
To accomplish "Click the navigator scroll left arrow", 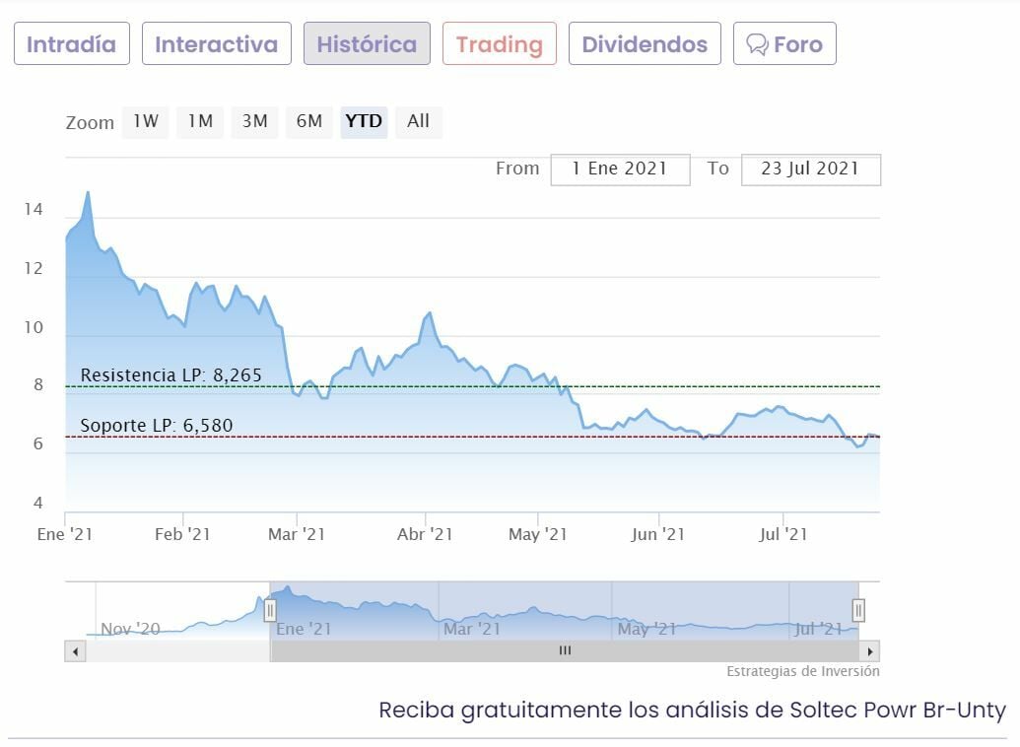I will coord(75,651).
